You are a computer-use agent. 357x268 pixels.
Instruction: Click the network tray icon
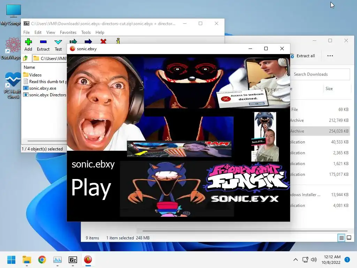click(305, 260)
